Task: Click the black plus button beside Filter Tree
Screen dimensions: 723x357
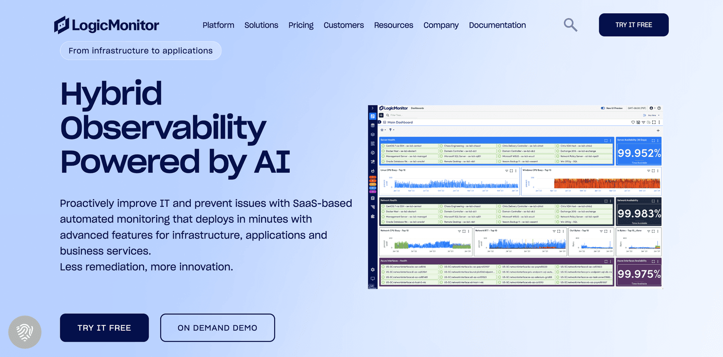Action: [381, 115]
